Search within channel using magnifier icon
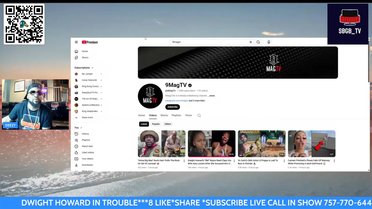This screenshot has height=209, width=372. pos(199,116)
